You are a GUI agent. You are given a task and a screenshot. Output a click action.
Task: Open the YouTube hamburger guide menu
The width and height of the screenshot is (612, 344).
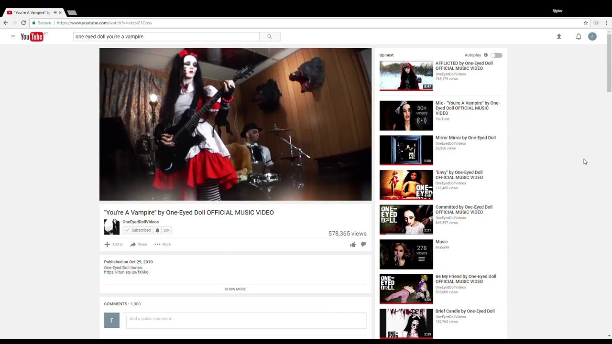click(x=13, y=37)
